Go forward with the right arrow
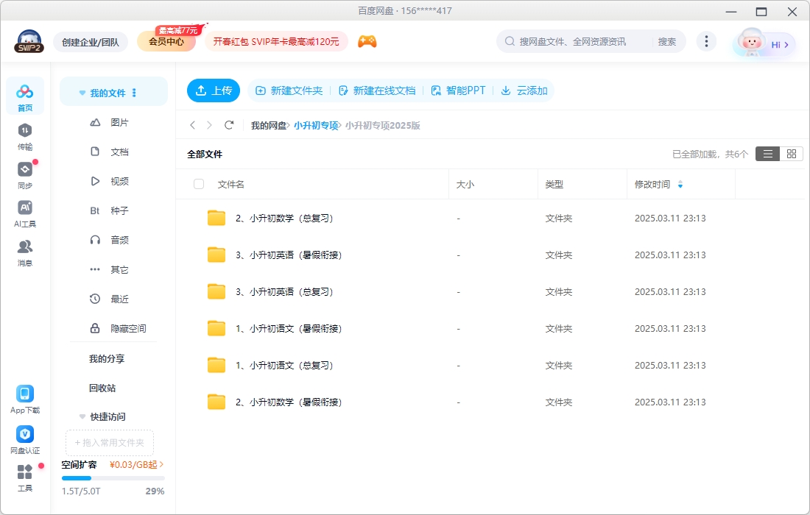Screen dimensions: 810x515 pyautogui.click(x=209, y=125)
